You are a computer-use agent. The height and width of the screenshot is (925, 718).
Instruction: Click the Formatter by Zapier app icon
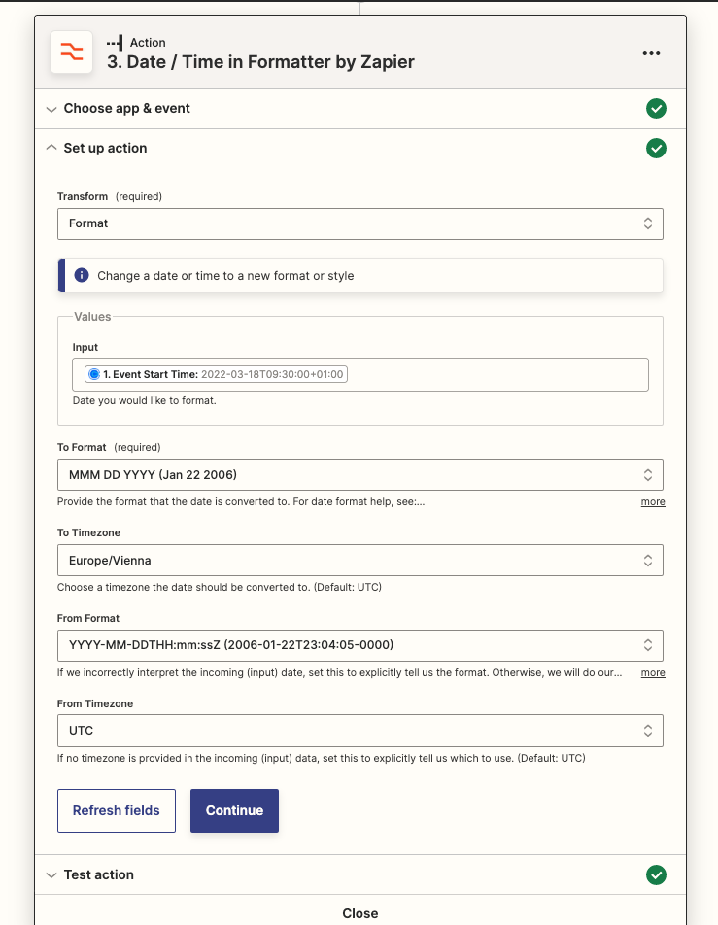[71, 52]
